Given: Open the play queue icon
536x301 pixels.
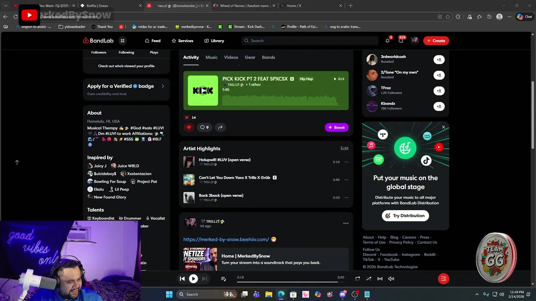Looking at the screenshot, I should point(223,278).
